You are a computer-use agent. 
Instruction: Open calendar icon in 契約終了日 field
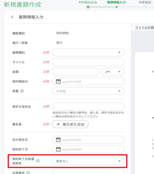(x=58, y=149)
